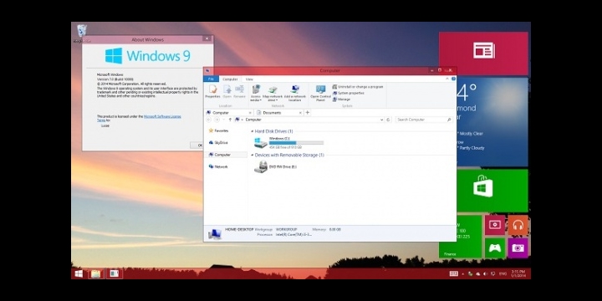Screen dimensions: 602x301
Task: Open the Music headphones tile
Action: 518,225
